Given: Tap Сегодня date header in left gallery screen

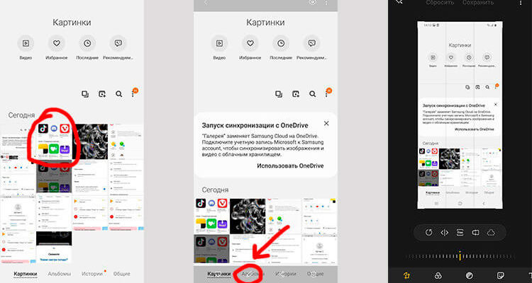Looking at the screenshot, I should tap(21, 115).
